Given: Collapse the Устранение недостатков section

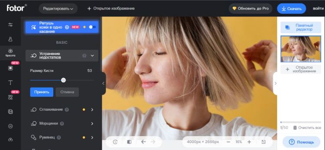Looking at the screenshot, I should pos(92,56).
